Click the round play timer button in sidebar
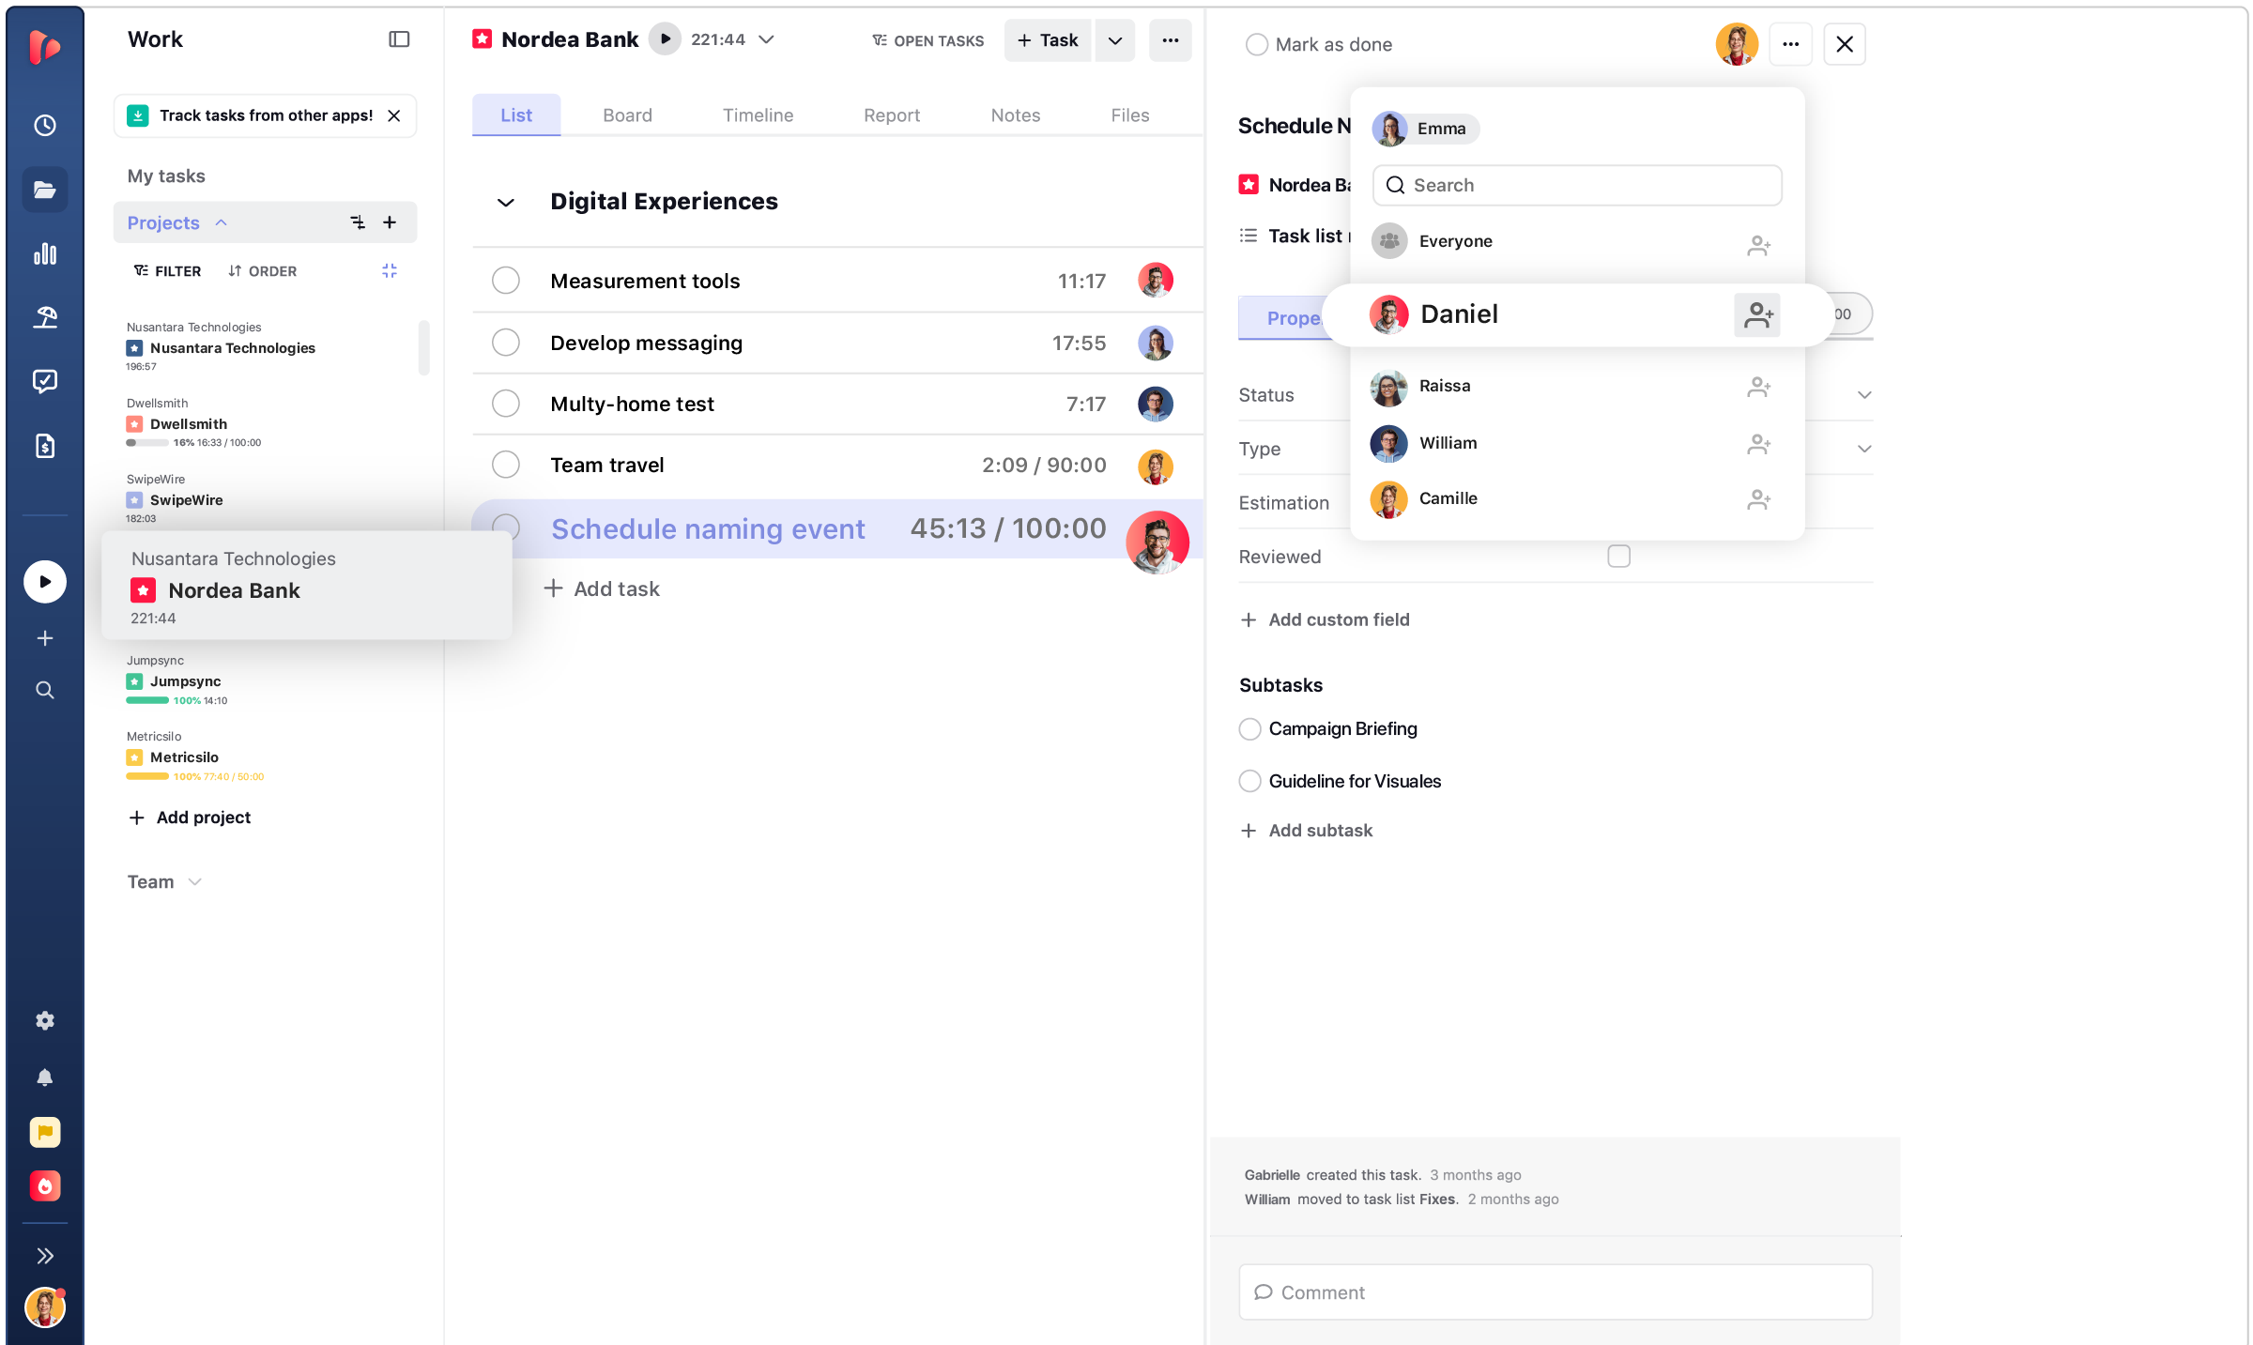The width and height of the screenshot is (2253, 1345). (45, 582)
